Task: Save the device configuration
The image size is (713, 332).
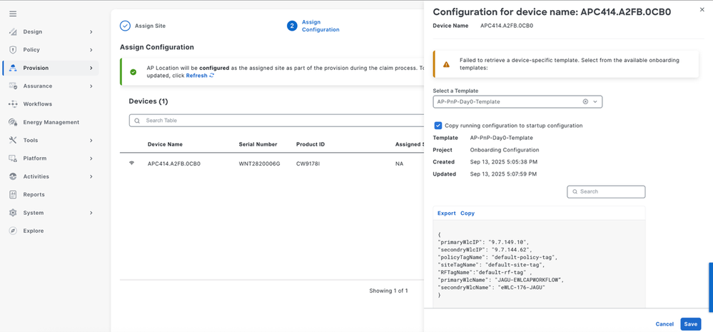Action: pyautogui.click(x=690, y=324)
